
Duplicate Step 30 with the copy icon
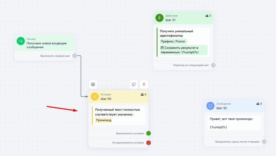point(134,85)
